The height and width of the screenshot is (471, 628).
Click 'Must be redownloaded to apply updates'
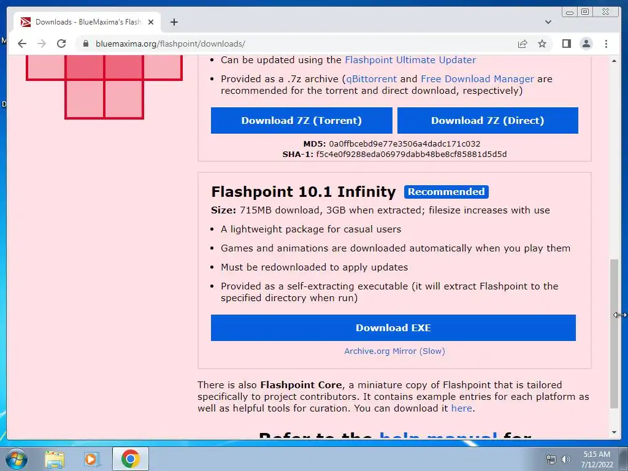point(315,267)
